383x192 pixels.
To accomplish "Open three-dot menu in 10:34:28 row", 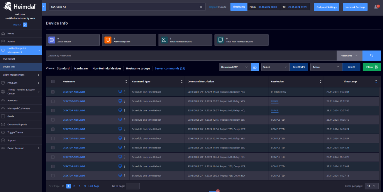I will click(124, 157).
